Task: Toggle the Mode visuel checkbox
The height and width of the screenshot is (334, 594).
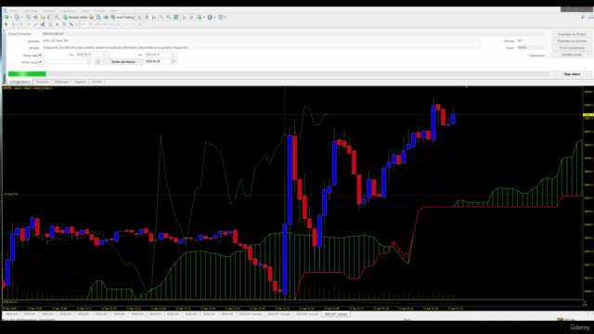Action: (x=40, y=62)
